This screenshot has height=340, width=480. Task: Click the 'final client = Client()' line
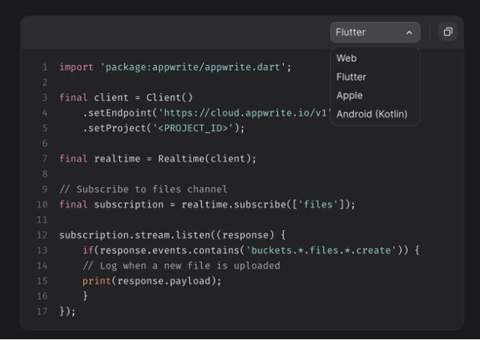[x=125, y=97]
